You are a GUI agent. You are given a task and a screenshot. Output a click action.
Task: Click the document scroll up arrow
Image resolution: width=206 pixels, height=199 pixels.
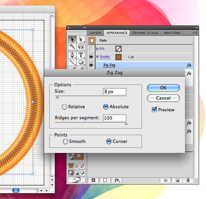(x=52, y=179)
